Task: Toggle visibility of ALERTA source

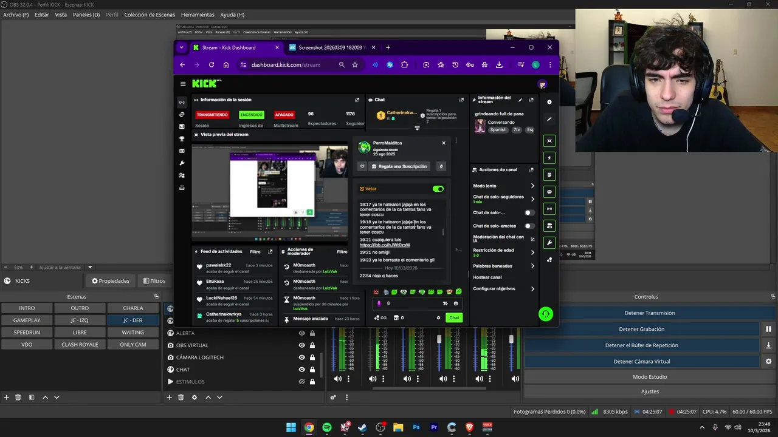Action: click(x=301, y=333)
